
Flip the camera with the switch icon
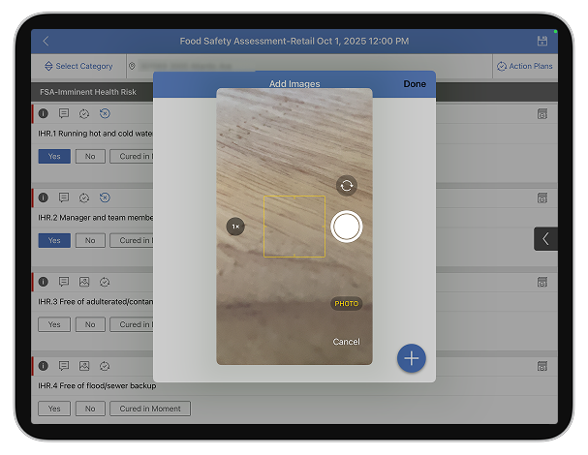(x=346, y=185)
